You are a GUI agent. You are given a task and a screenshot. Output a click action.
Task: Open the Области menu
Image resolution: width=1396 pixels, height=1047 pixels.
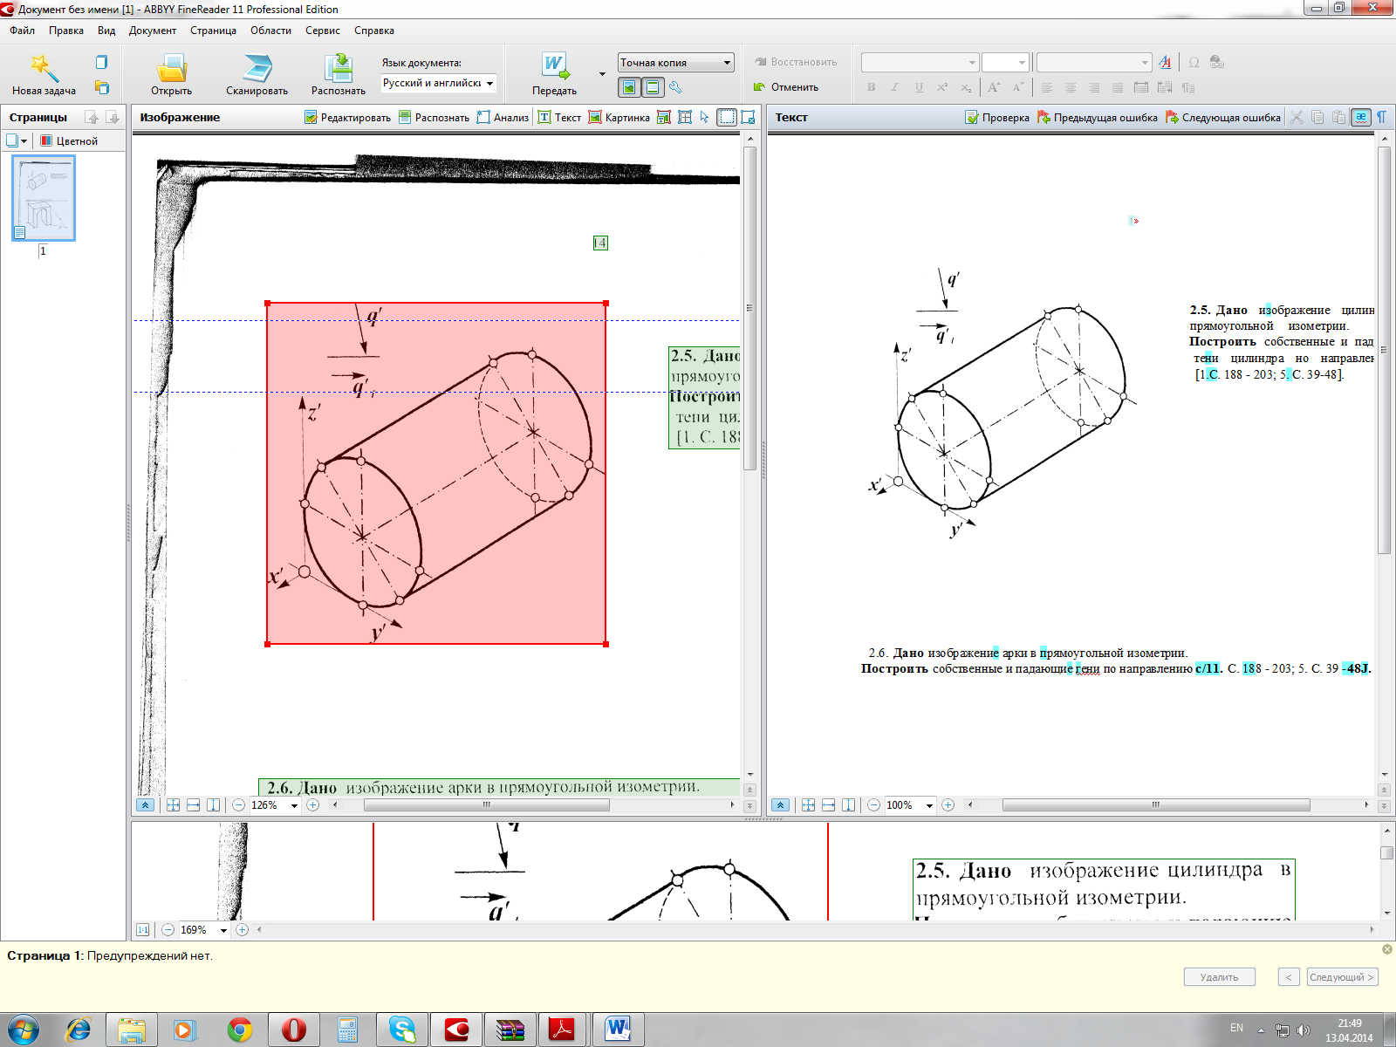[270, 31]
